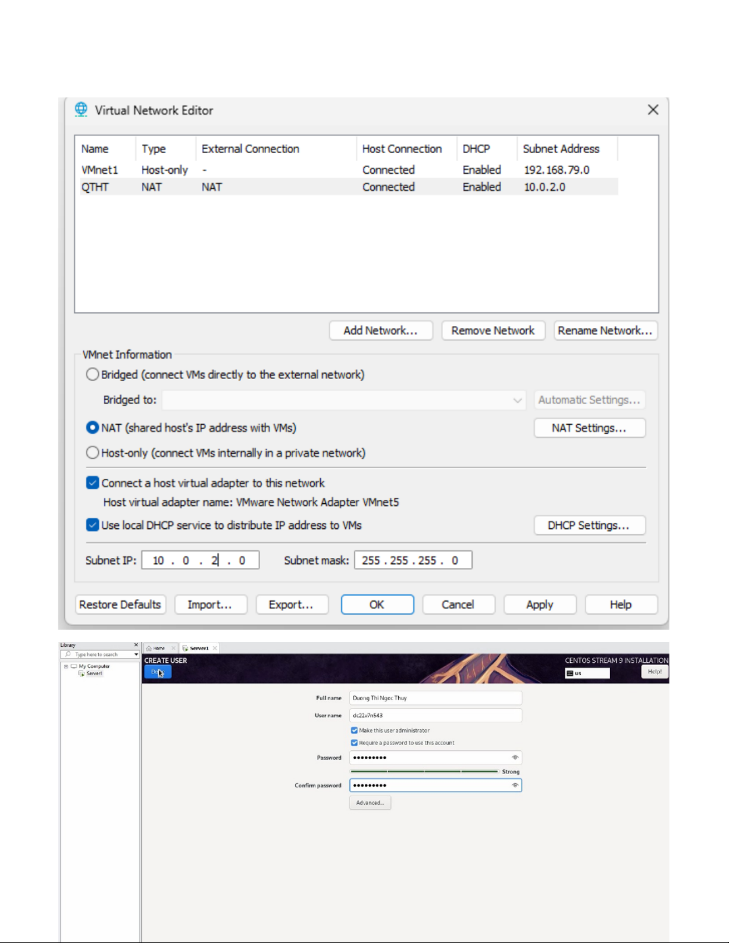Reveal confirm password using eye icon
Viewport: 729px width, 943px height.
tap(515, 785)
